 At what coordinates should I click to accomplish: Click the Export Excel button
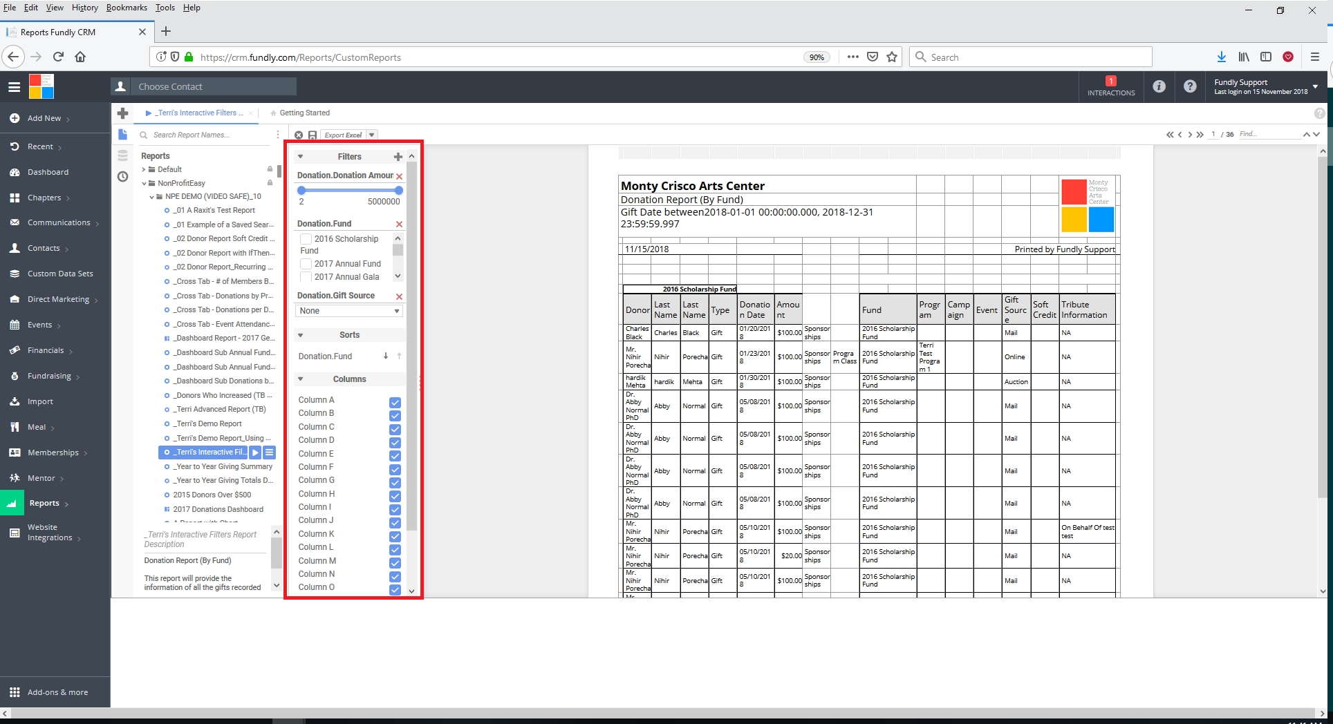(344, 135)
